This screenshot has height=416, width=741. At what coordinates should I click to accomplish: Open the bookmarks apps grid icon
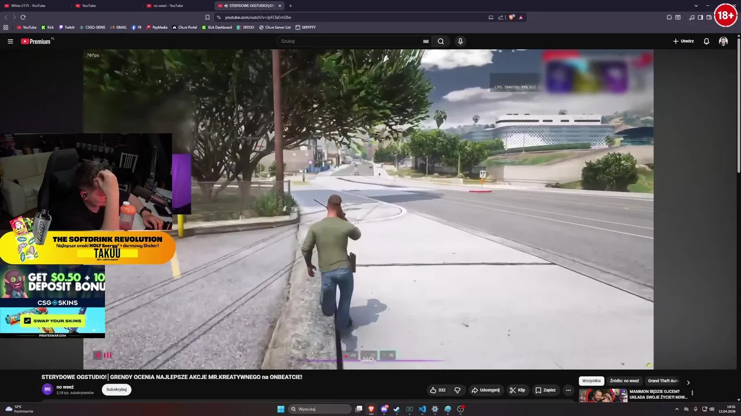click(x=6, y=27)
